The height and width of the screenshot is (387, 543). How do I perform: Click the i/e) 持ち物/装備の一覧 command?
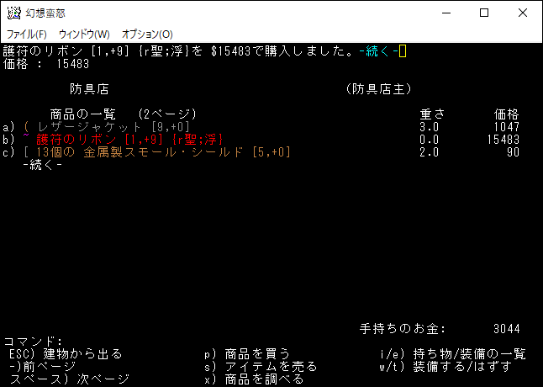(x=453, y=353)
